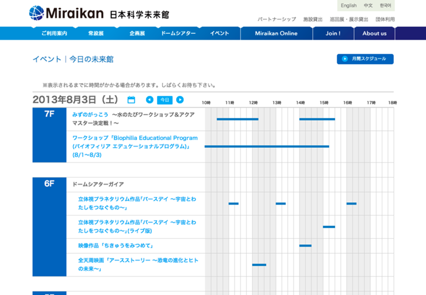Screen dimensions: 426x295
Task: Click the 2013年8月3日（土） date heading
Action: click(75, 99)
